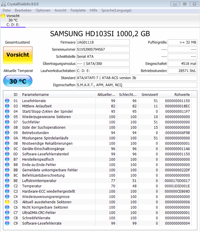200x232 pixels.
Task: Click the CrystalDiskInfo title bar app icon
Action: point(4,4)
